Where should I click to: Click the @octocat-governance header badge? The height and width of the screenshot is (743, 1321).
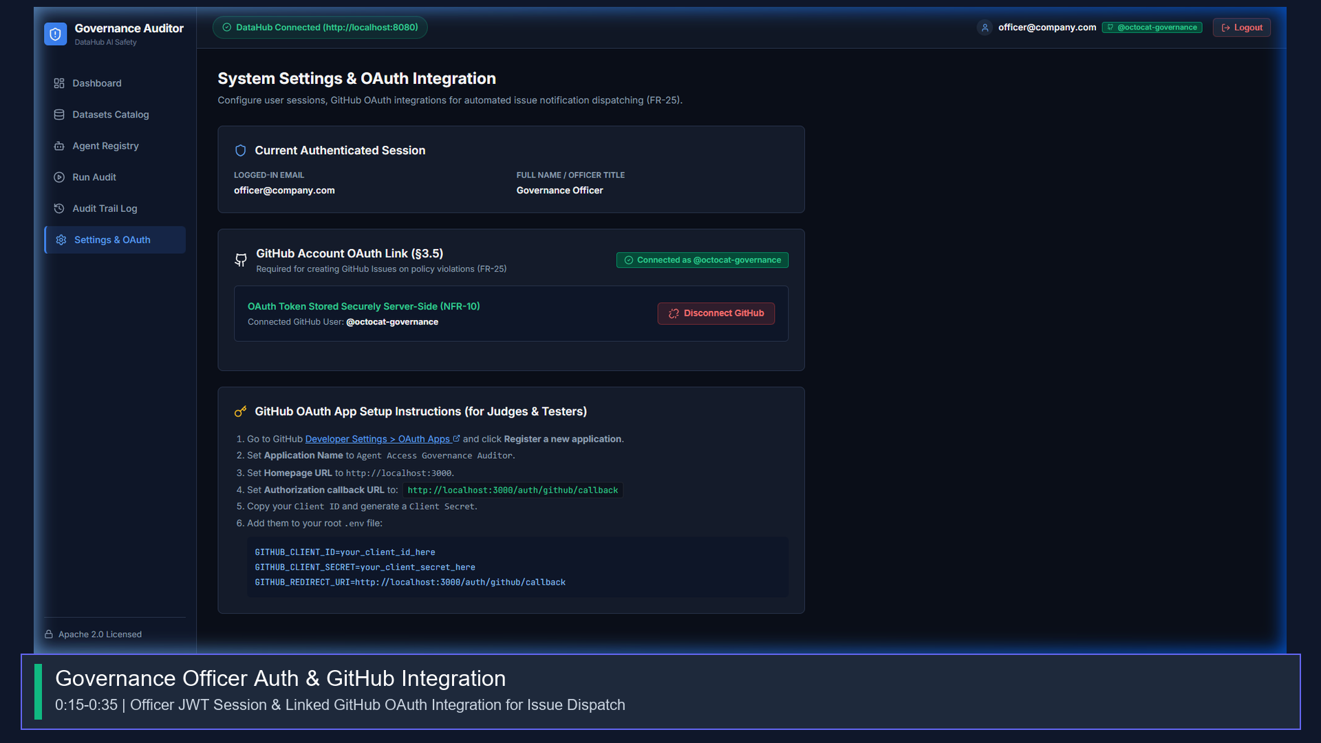click(1152, 28)
